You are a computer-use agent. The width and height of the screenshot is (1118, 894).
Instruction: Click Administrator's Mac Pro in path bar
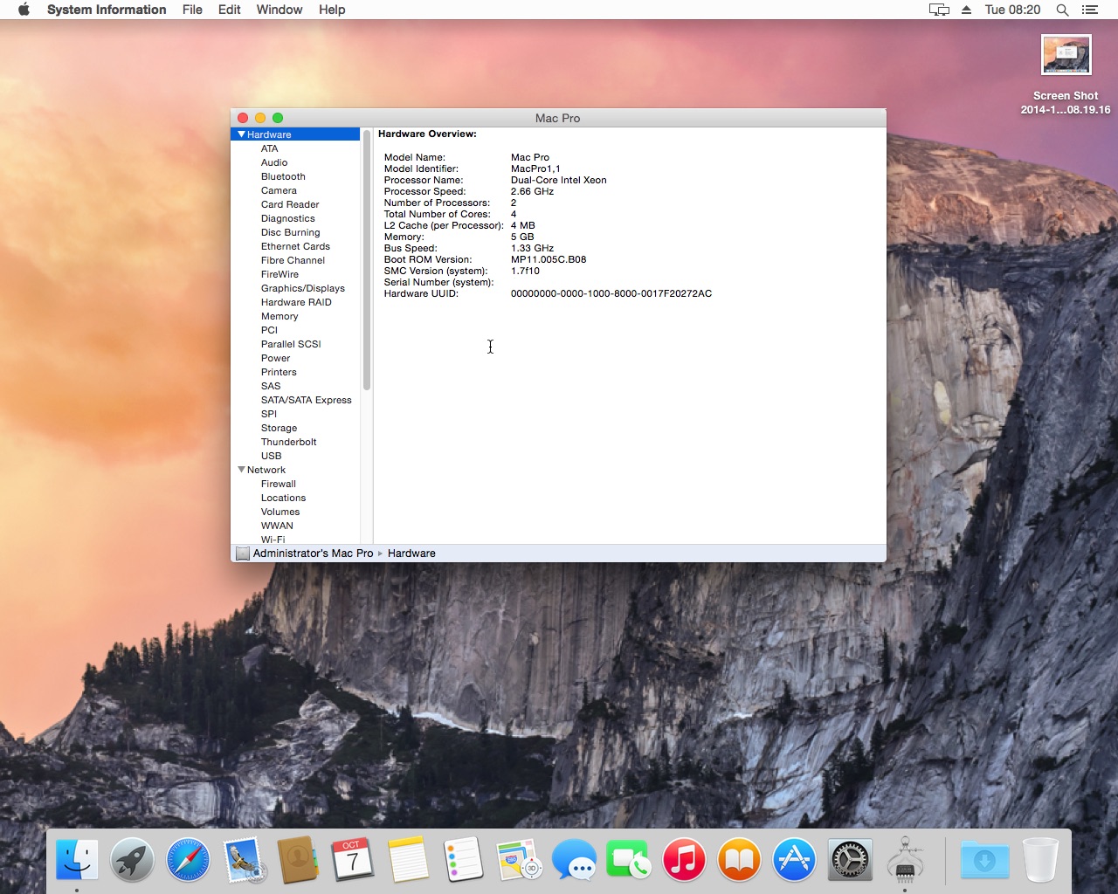313,554
